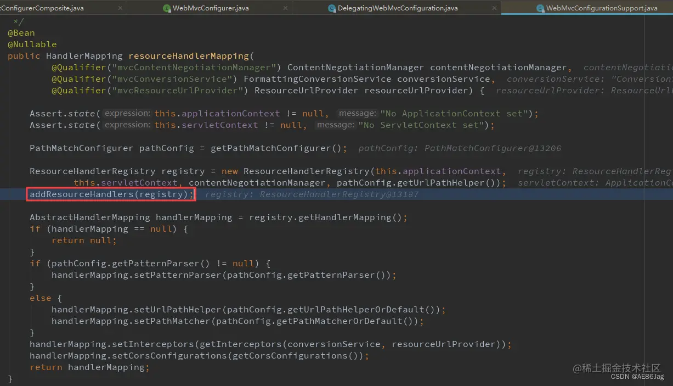Close the ConfigurerComposite.java tab
The image size is (673, 386).
119,8
